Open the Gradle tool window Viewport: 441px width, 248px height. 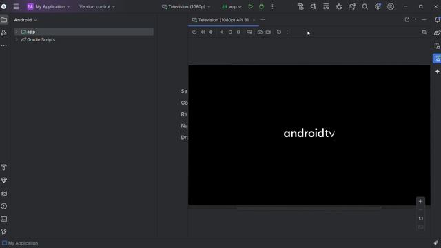tap(437, 32)
